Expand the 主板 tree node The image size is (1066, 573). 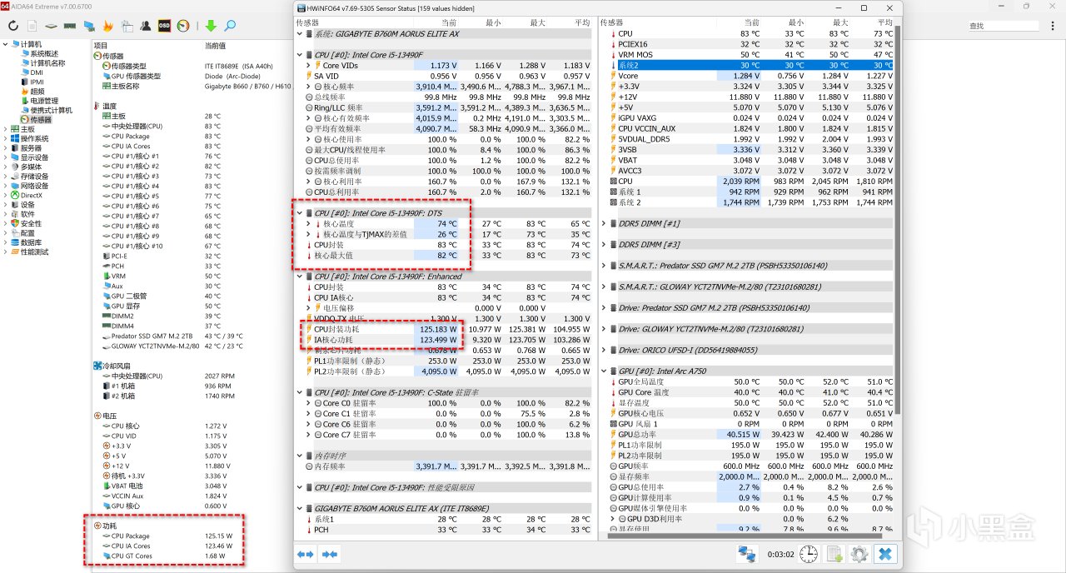tap(6, 129)
